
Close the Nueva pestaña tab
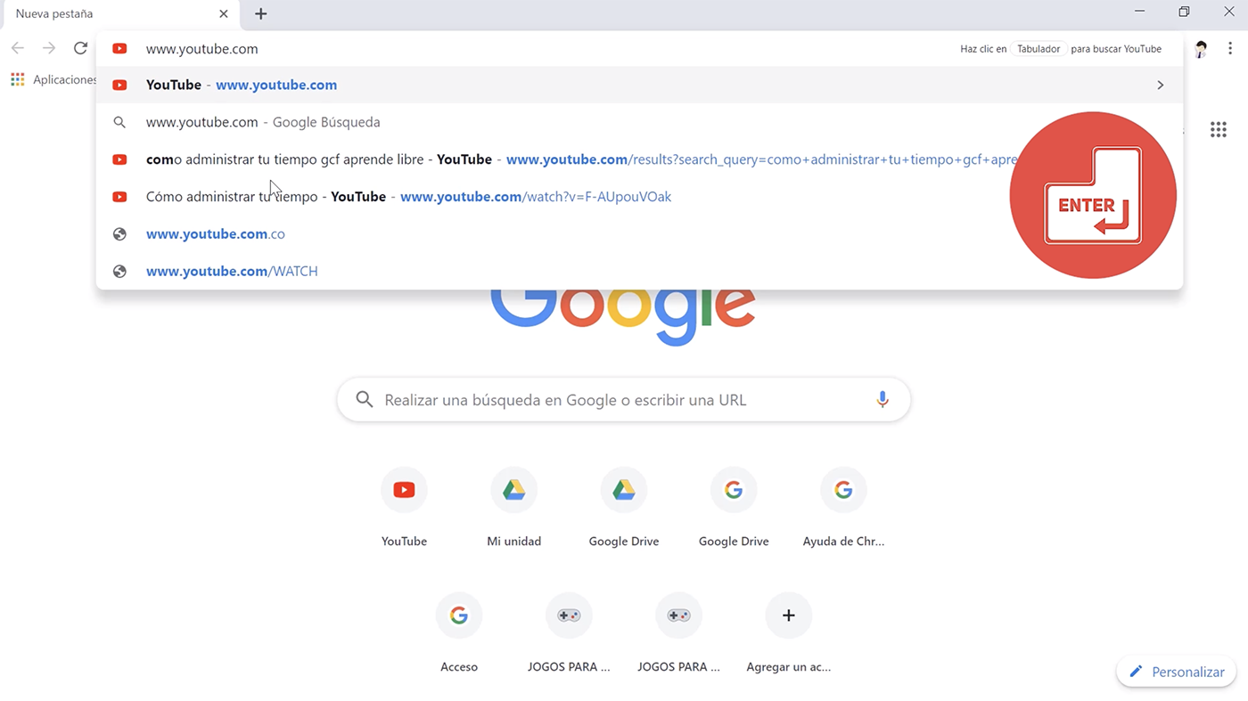(224, 13)
